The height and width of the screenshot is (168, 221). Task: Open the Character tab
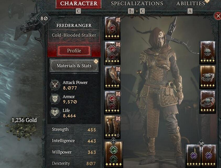(79, 4)
